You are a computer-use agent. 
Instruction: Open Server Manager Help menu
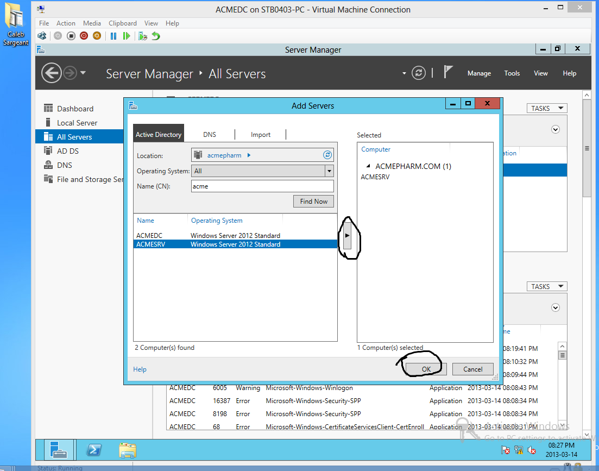(x=569, y=73)
